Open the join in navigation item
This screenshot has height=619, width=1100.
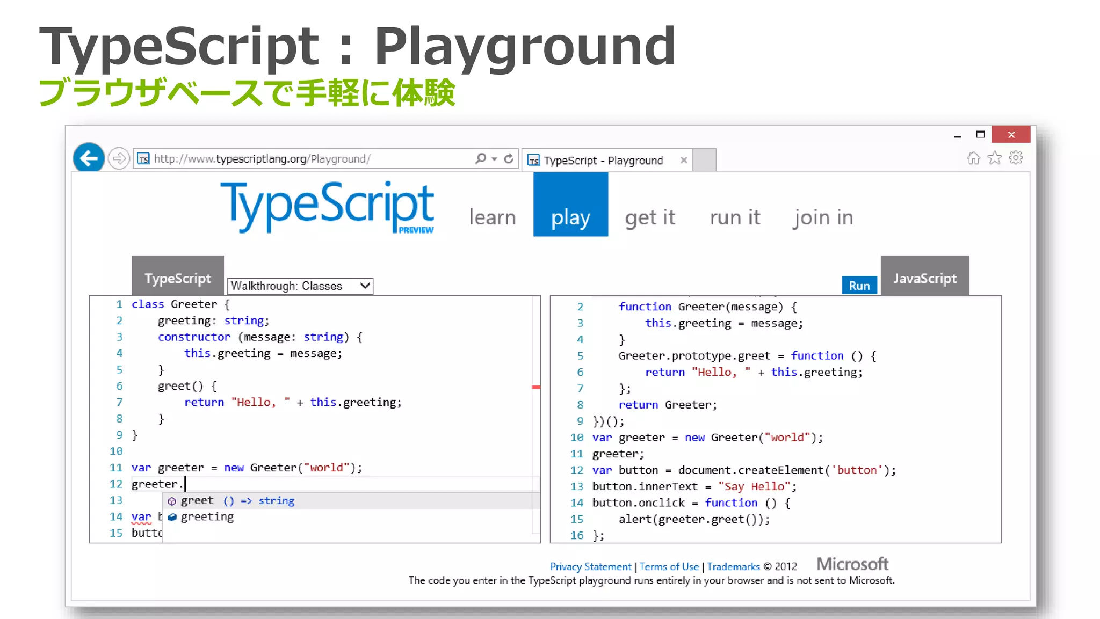point(823,217)
